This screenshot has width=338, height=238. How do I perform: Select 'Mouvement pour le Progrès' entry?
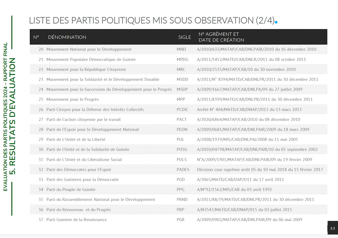click(73, 100)
